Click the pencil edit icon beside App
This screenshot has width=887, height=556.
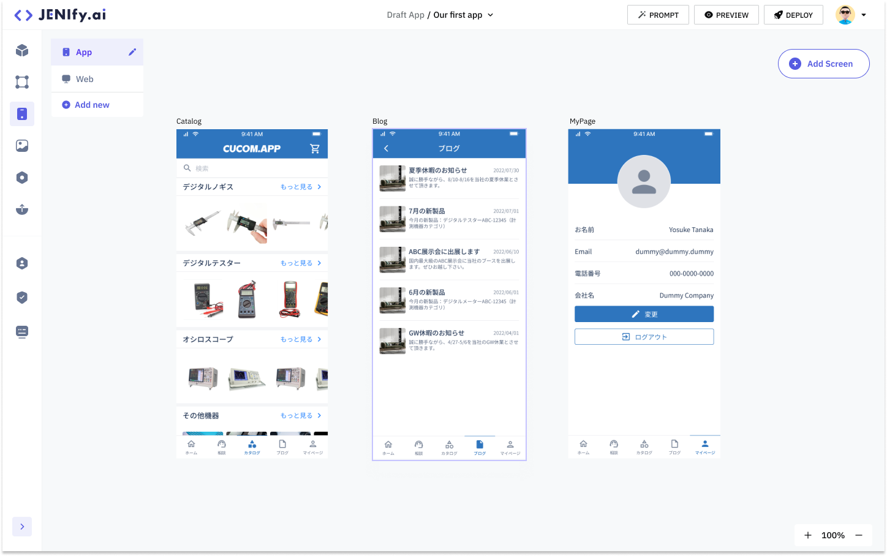click(x=132, y=52)
